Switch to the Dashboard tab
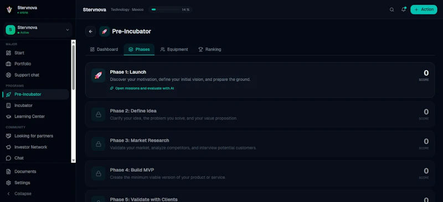 [104, 49]
